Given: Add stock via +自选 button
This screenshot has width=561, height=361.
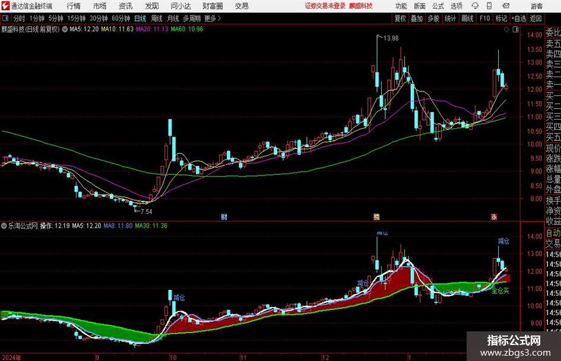Looking at the screenshot, I should coord(518,18).
